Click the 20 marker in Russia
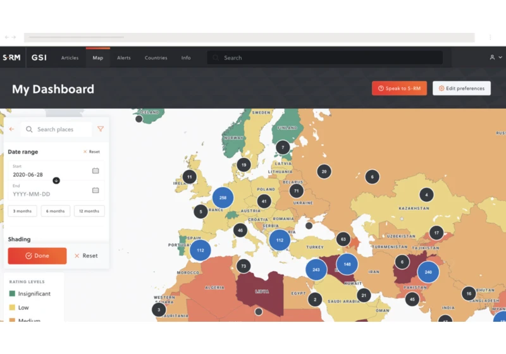Image resolution: width=506 pixels, height=354 pixels. (x=324, y=171)
